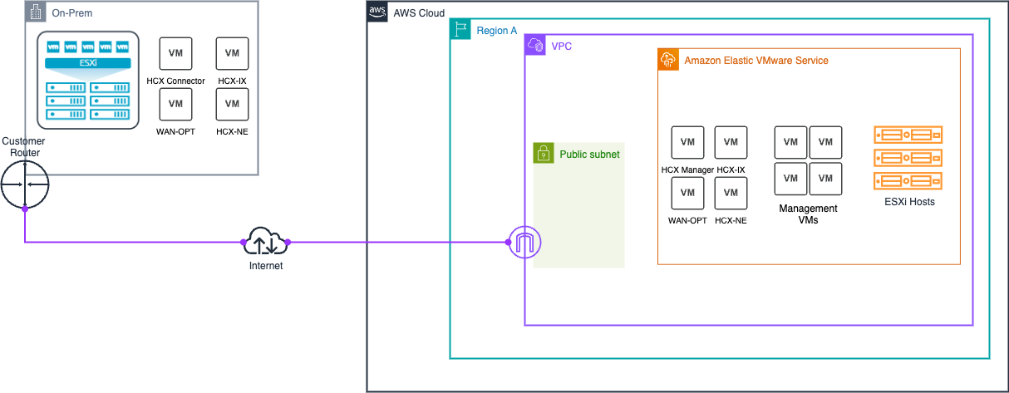The width and height of the screenshot is (1009, 393).
Task: Select the On-Prem HCX-IX VM icon
Action: point(232,53)
